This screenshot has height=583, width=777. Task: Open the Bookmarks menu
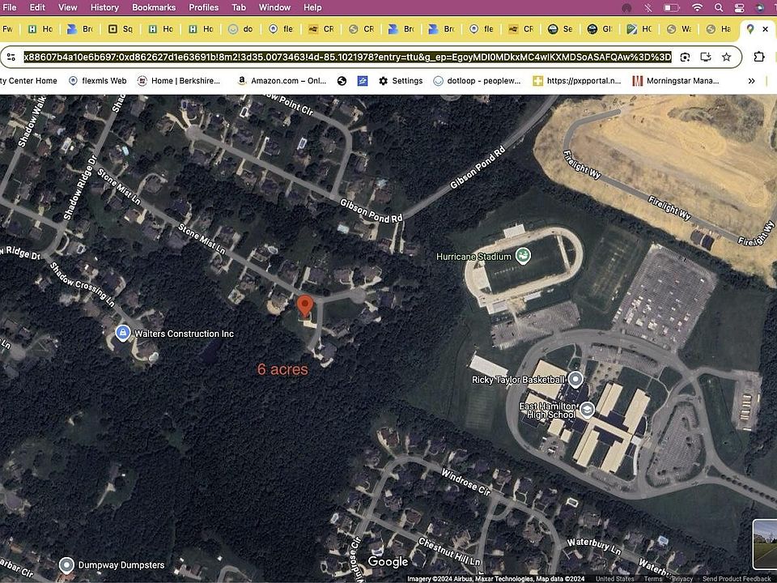point(154,7)
